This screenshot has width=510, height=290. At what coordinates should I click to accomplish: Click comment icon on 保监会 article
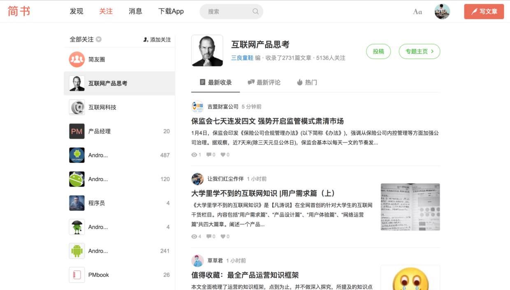pos(209,155)
